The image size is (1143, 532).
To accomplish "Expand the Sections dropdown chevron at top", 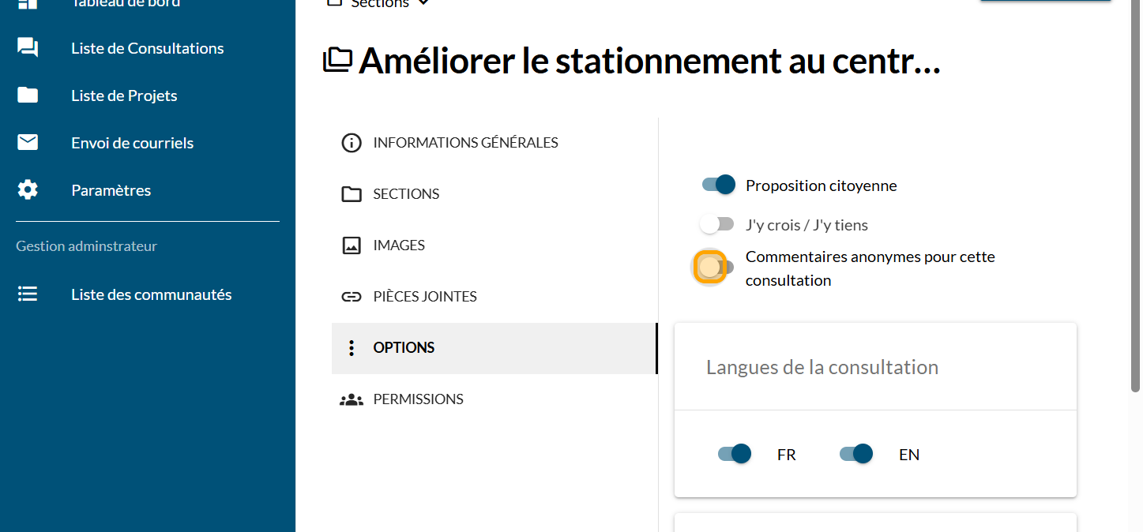I will (x=423, y=3).
